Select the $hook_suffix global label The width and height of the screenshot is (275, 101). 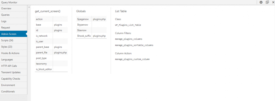coord(84,36)
